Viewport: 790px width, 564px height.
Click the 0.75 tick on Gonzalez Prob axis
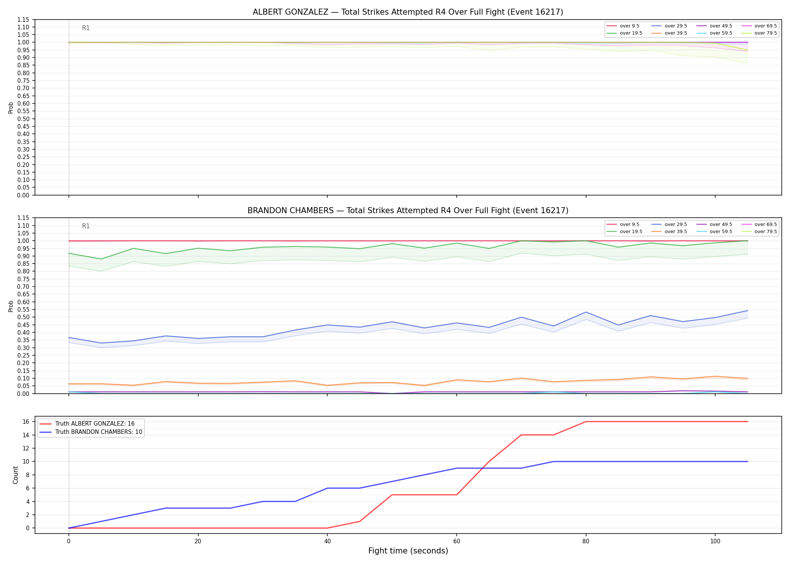coord(23,81)
